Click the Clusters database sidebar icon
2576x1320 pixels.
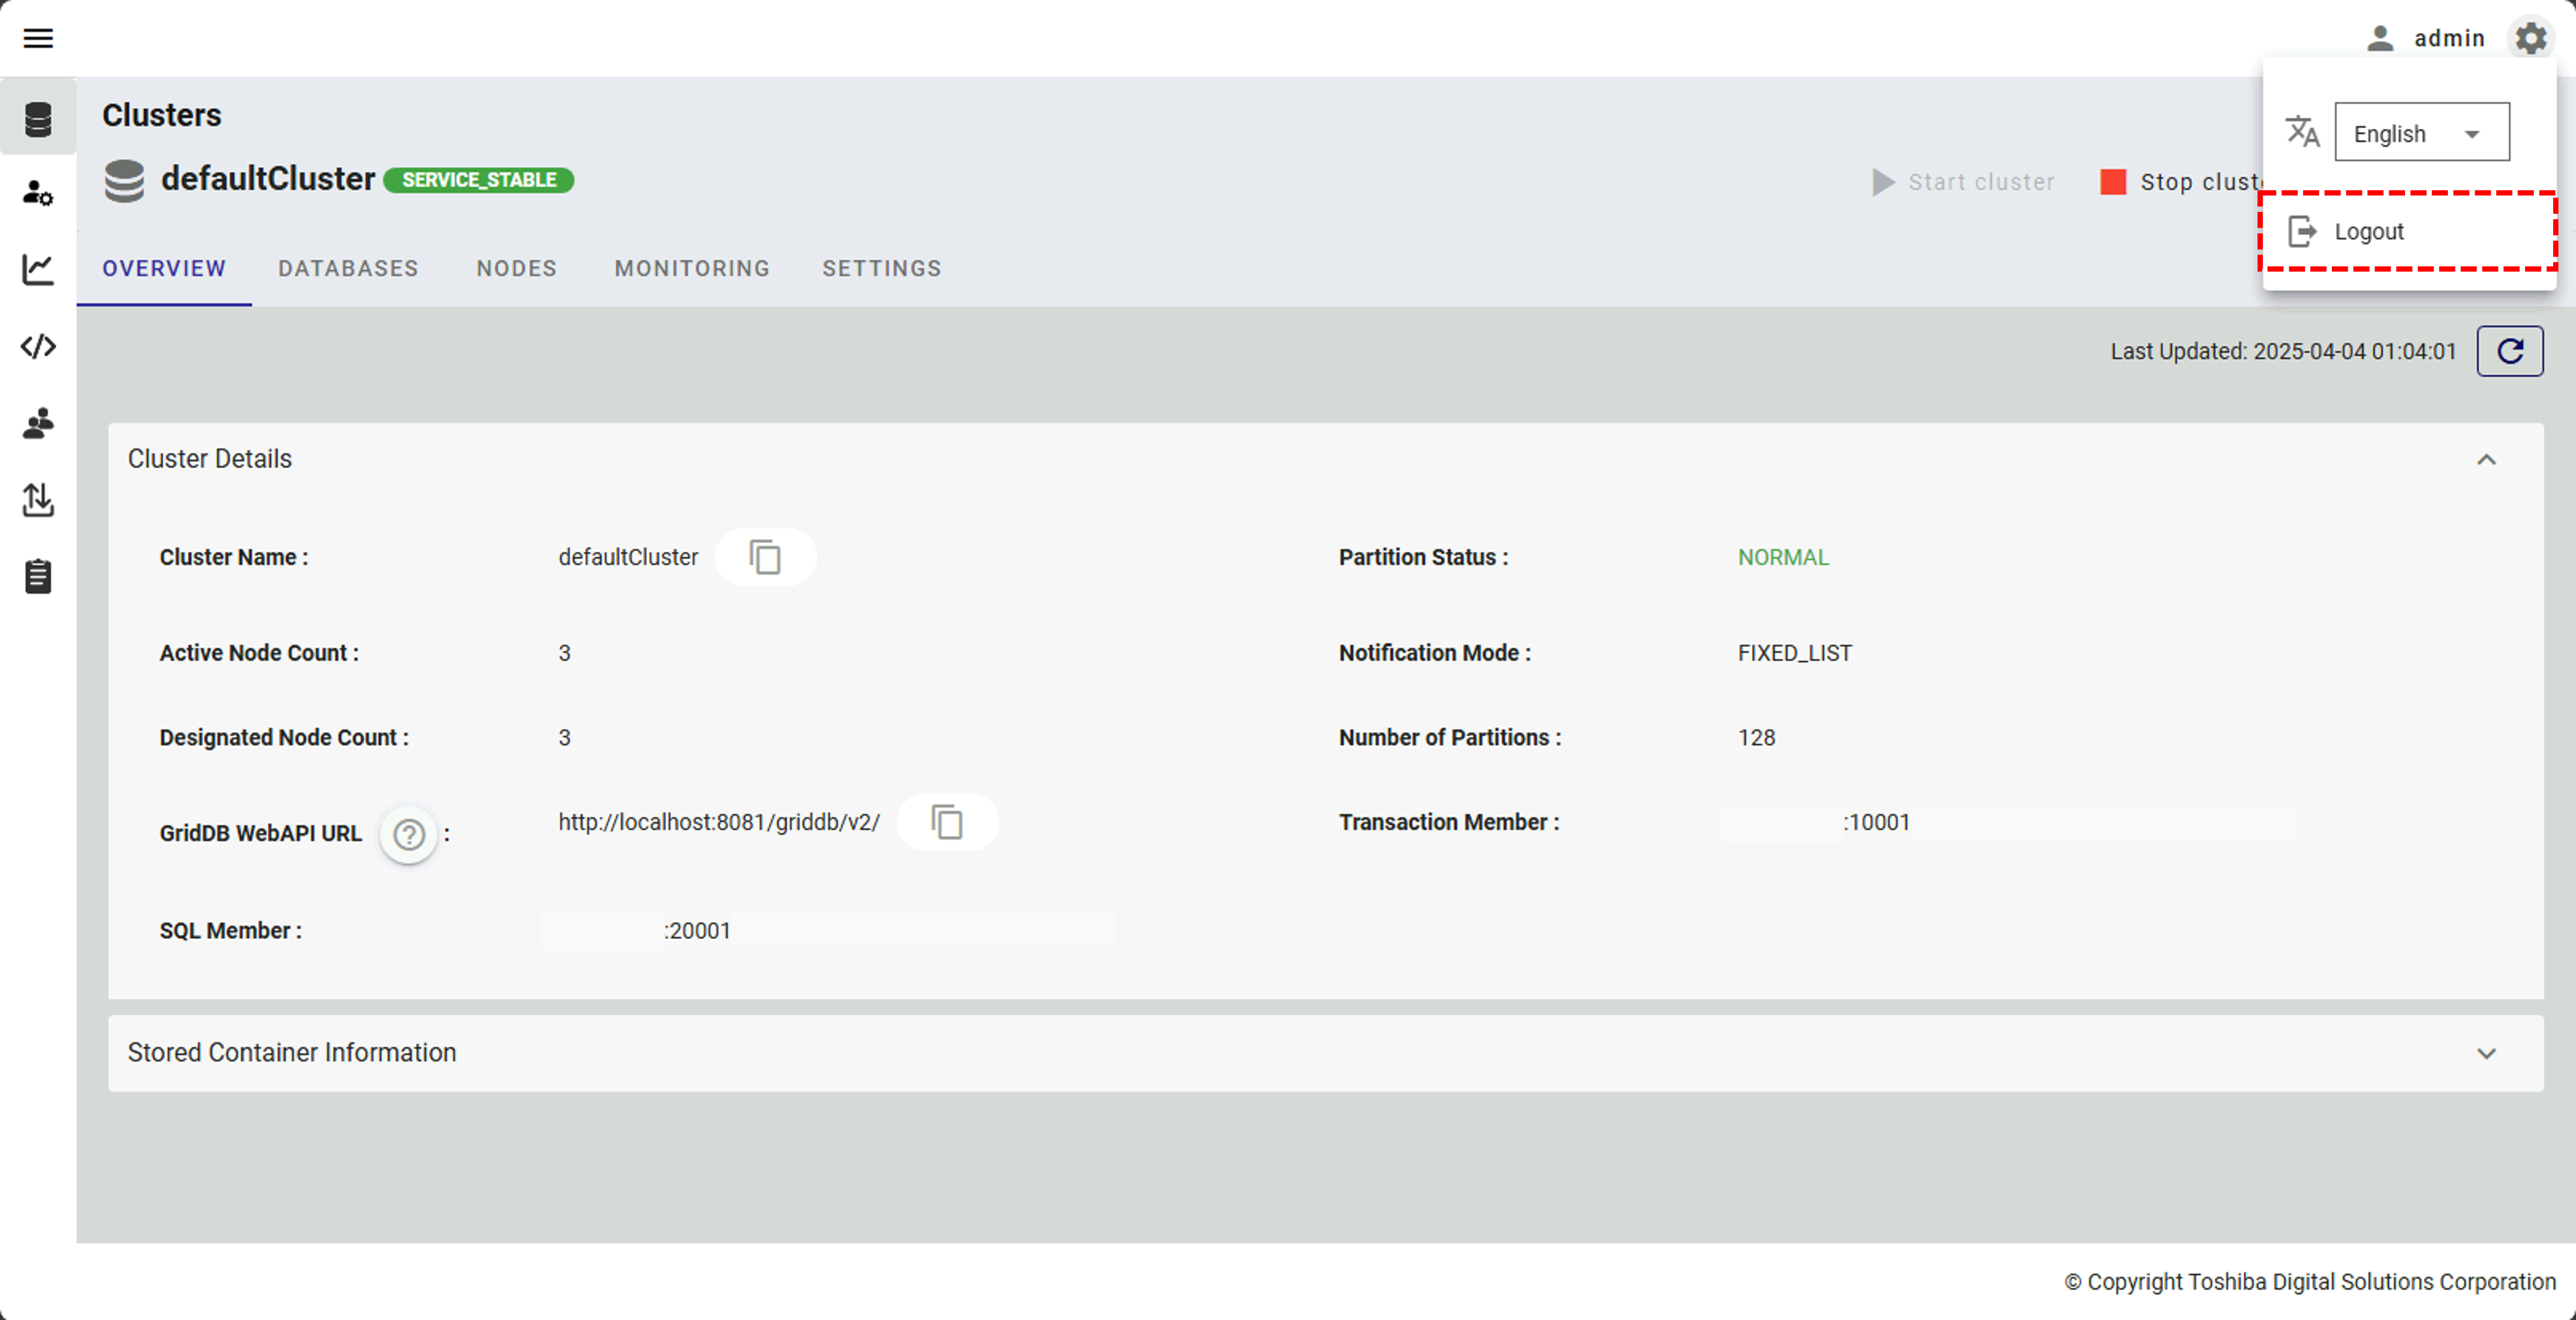tap(38, 119)
